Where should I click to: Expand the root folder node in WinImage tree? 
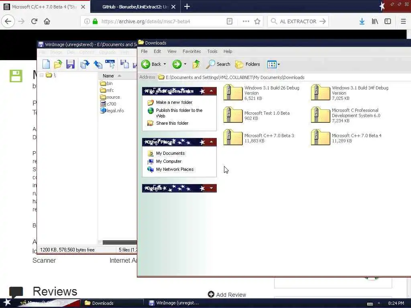click(x=41, y=75)
